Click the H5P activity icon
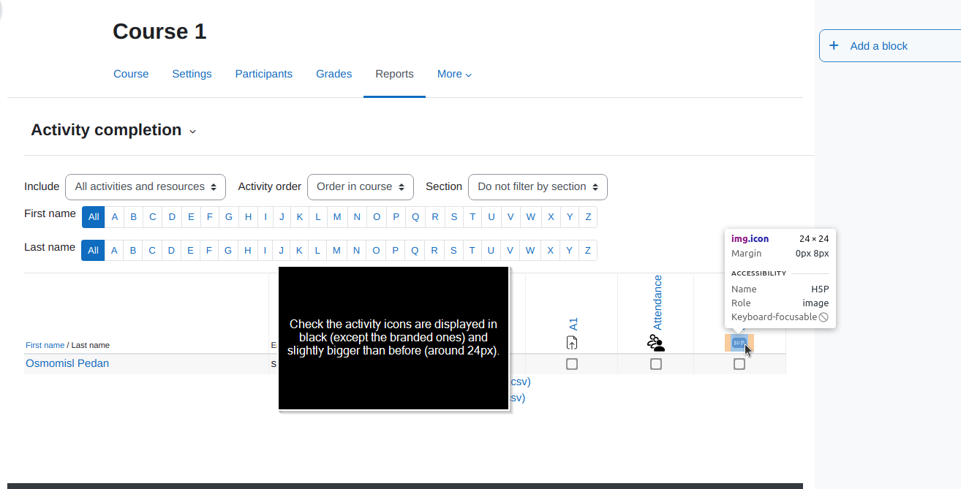 point(739,343)
